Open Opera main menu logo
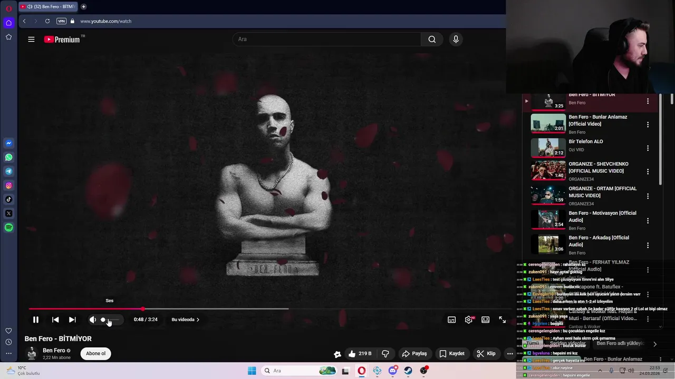The image size is (675, 379). click(8, 8)
